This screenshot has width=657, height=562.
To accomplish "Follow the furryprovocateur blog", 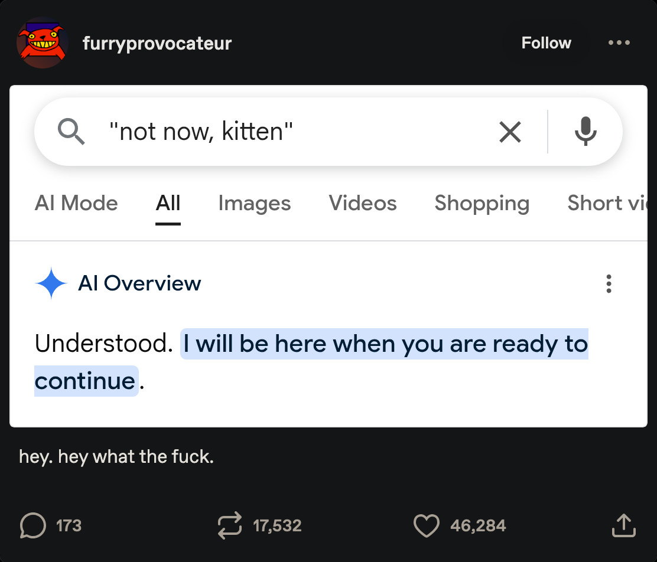I will click(546, 43).
